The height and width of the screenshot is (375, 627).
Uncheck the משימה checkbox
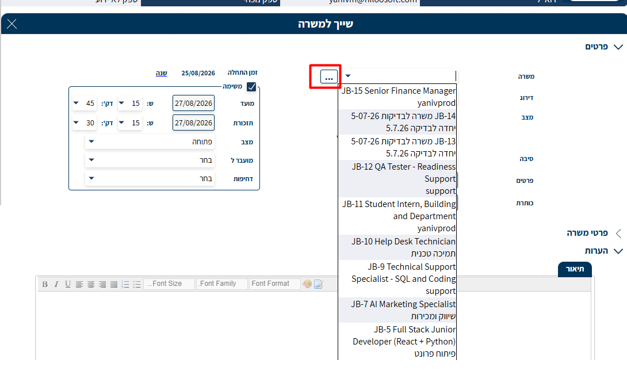tap(251, 86)
